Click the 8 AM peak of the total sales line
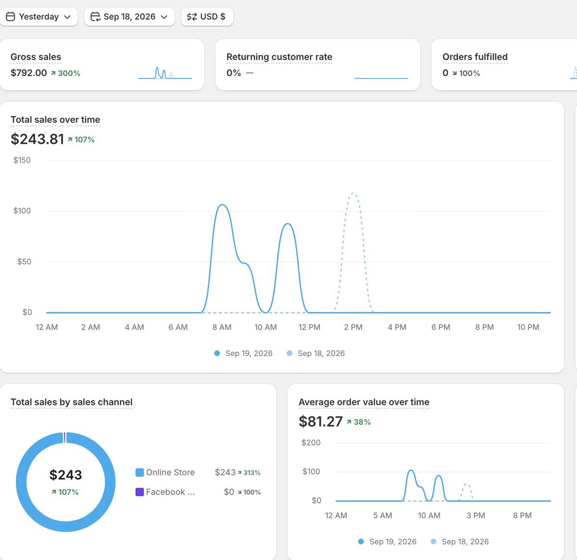The width and height of the screenshot is (577, 560). tap(222, 205)
